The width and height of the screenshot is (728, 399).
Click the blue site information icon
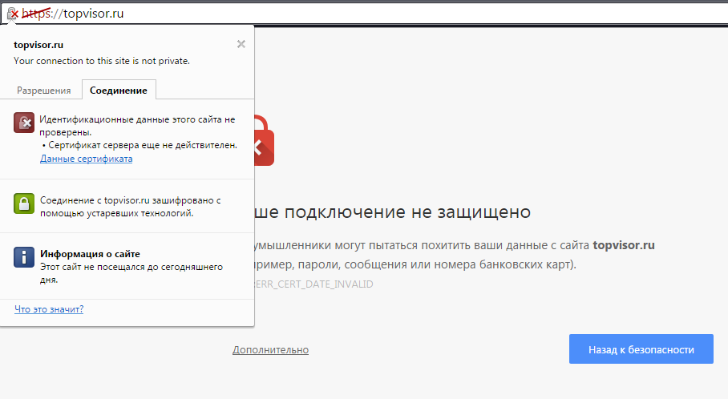click(x=24, y=257)
